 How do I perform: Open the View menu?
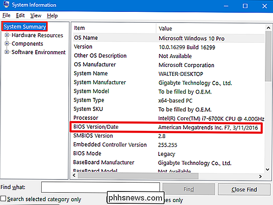pos(36,16)
